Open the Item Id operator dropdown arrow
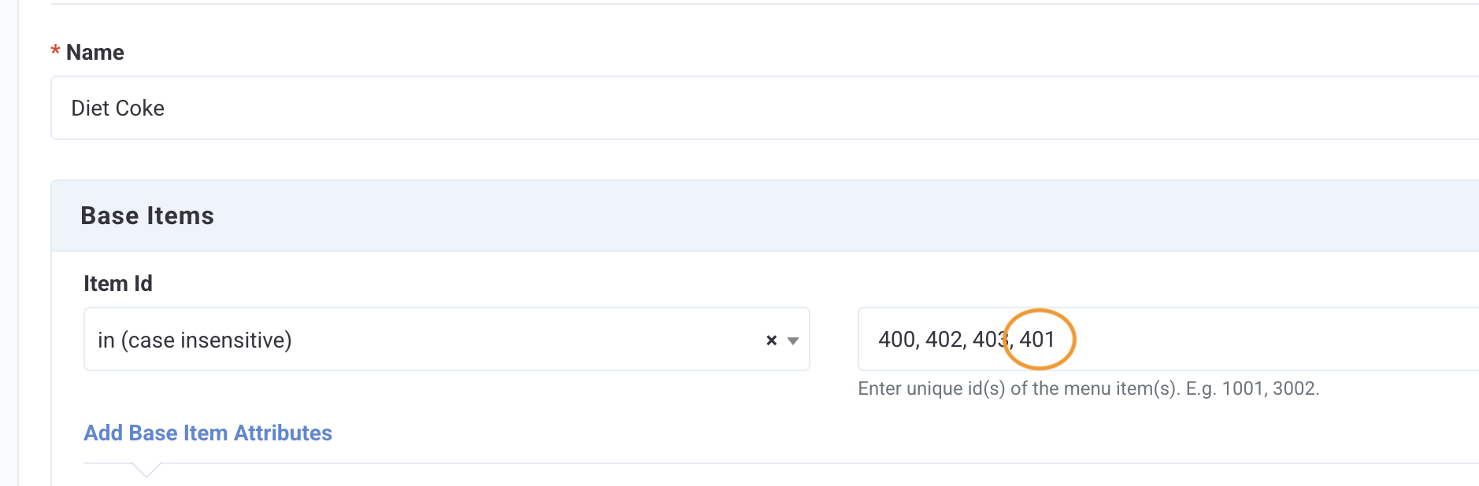Image resolution: width=1479 pixels, height=486 pixels. click(793, 341)
